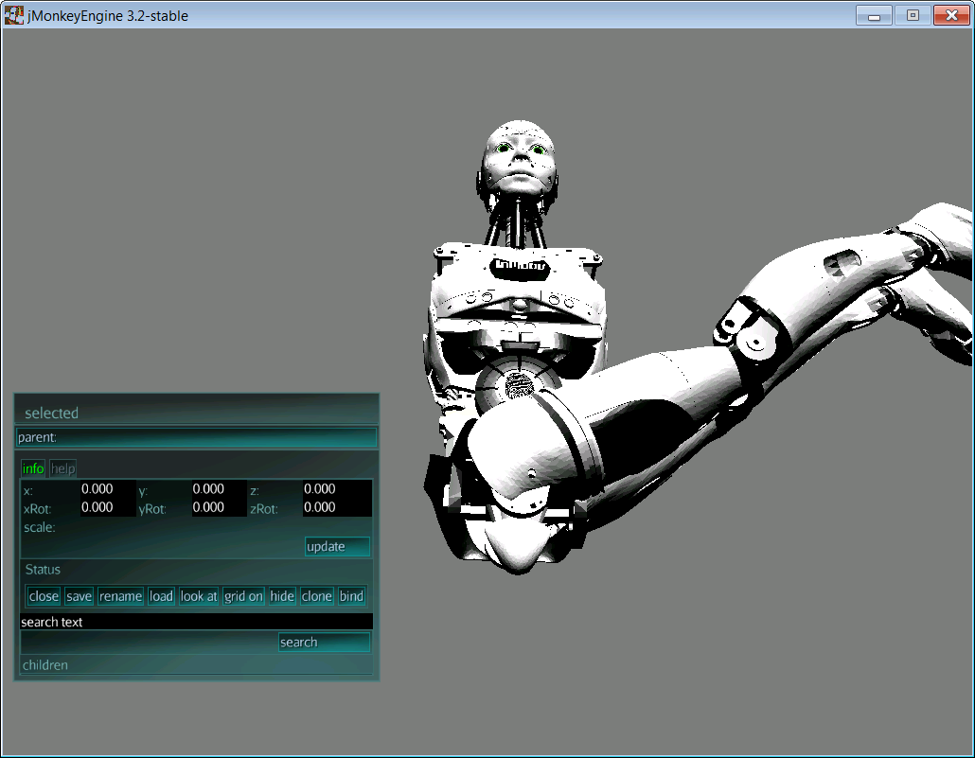
Task: Click the parent field in selected panel
Action: pos(197,437)
